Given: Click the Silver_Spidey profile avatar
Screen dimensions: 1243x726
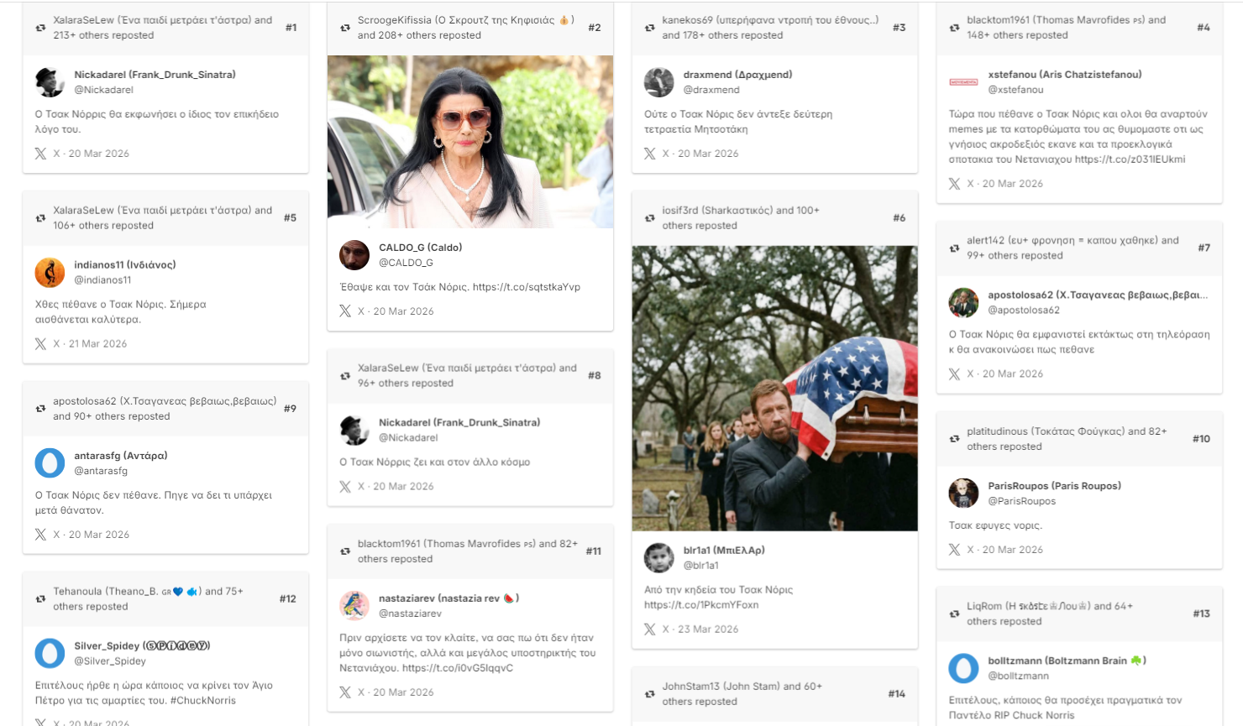Looking at the screenshot, I should point(50,654).
